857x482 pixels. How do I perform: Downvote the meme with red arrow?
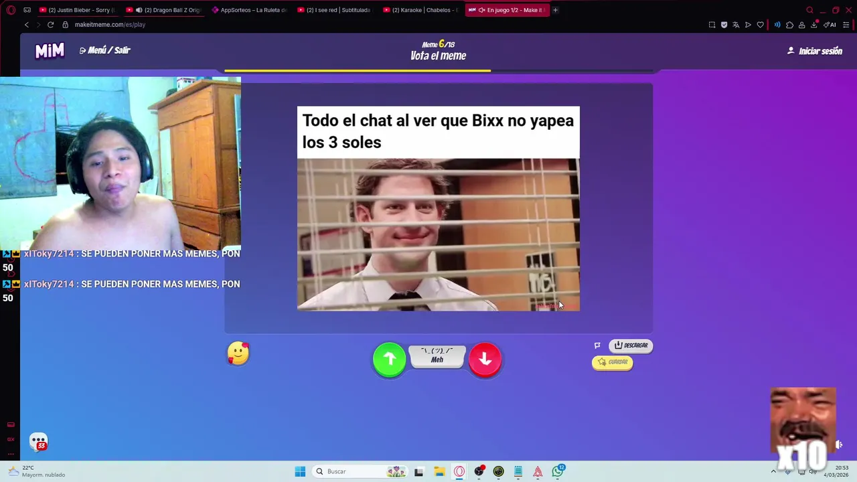pyautogui.click(x=485, y=359)
